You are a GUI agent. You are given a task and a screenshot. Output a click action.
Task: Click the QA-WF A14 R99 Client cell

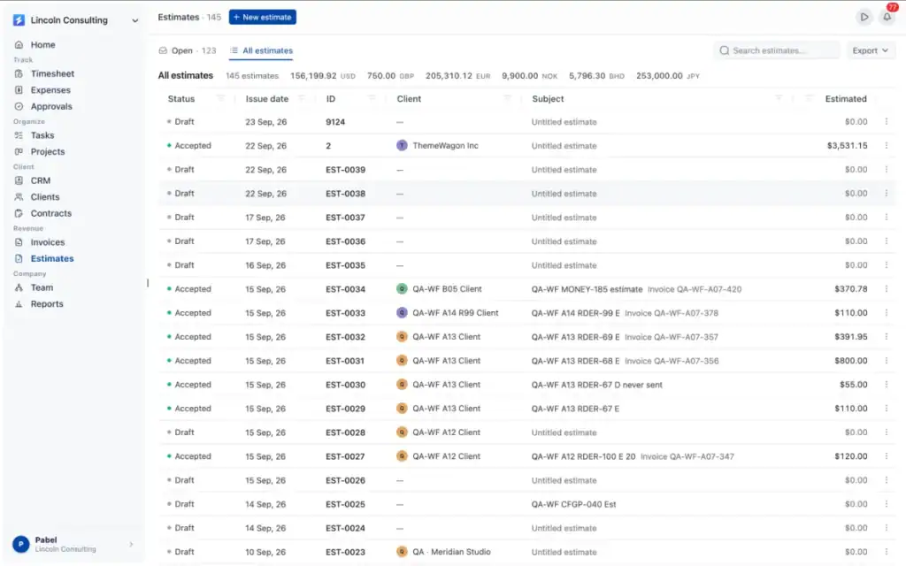(447, 313)
